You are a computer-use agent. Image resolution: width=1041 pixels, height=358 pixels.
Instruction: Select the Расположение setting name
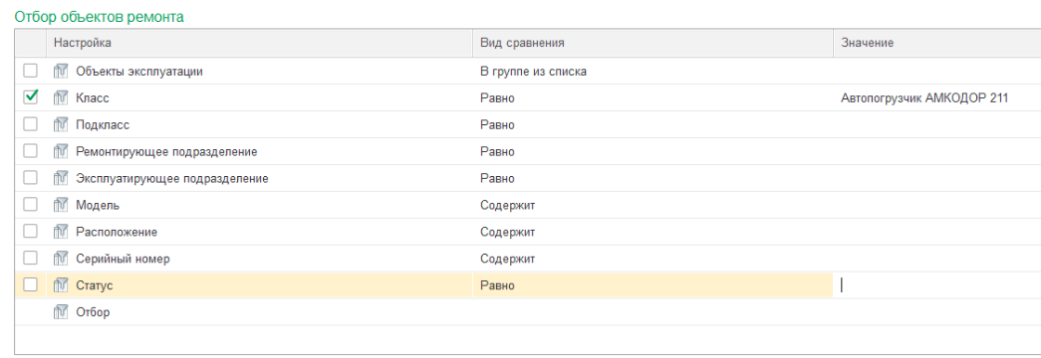117,232
